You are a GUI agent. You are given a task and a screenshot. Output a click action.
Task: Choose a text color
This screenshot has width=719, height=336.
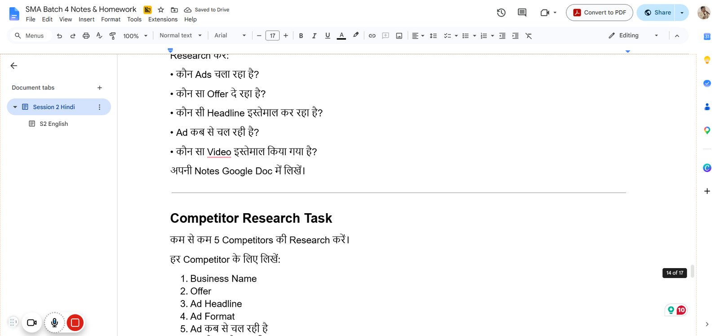(342, 36)
